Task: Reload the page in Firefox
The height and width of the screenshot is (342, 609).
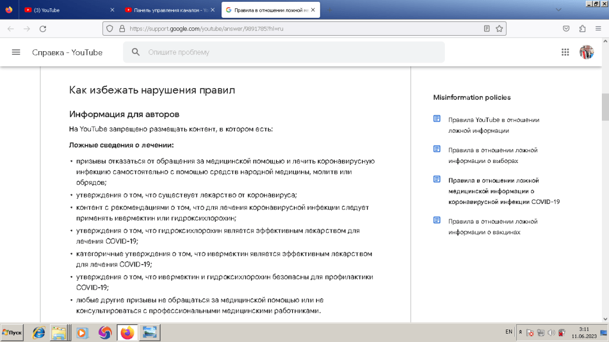Action: pos(42,29)
